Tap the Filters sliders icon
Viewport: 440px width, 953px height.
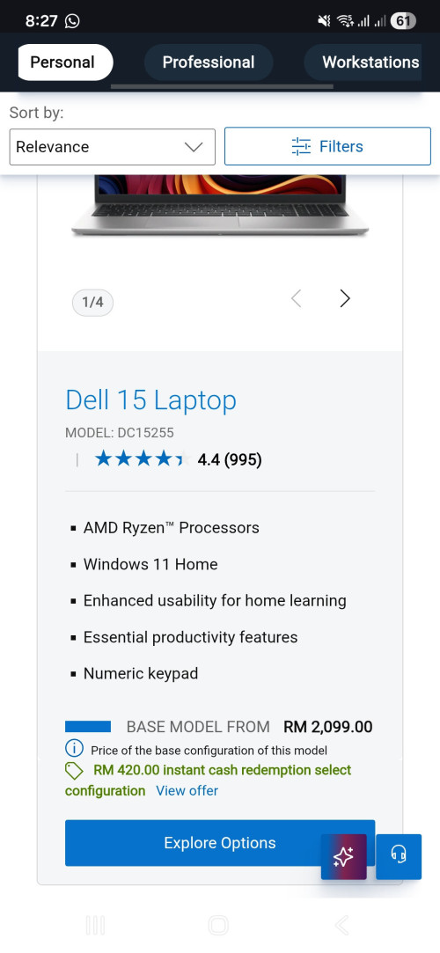(301, 146)
